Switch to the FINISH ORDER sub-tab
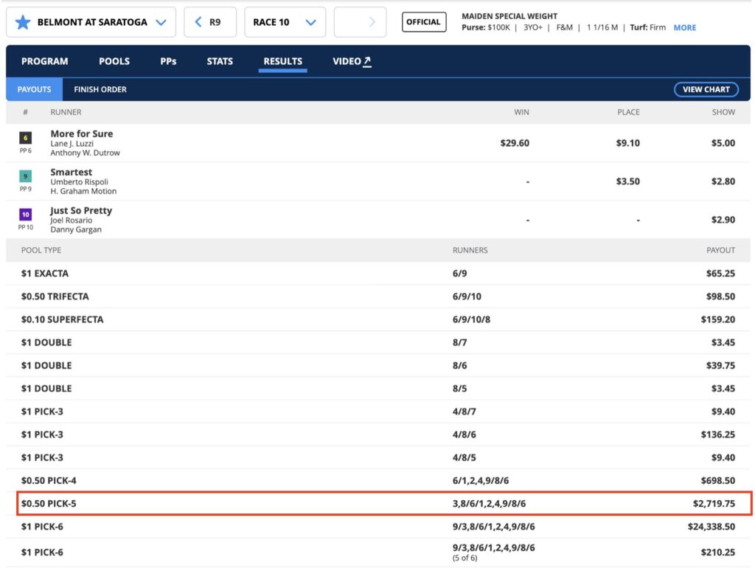This screenshot has height=568, width=755. point(100,89)
